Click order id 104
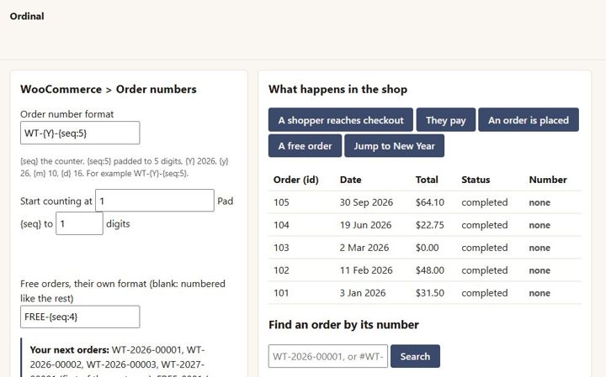Screen dimensions: 606x377 [281, 225]
